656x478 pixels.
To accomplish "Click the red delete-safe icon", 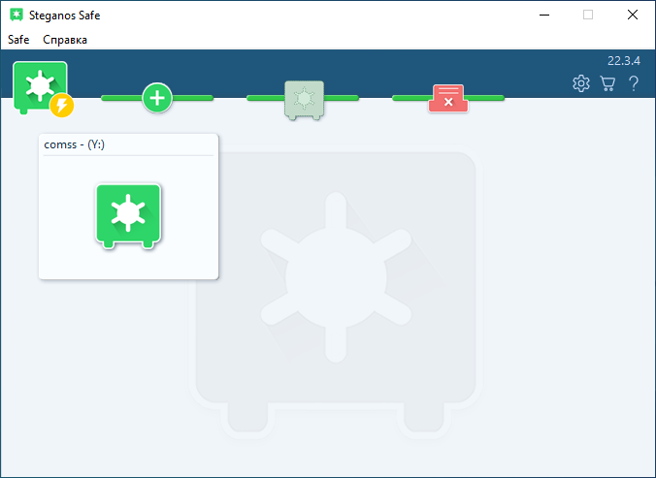I will 448,99.
